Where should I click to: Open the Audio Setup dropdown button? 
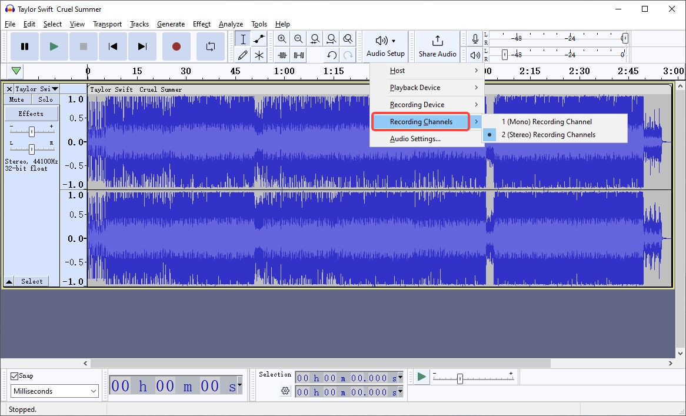(x=385, y=46)
